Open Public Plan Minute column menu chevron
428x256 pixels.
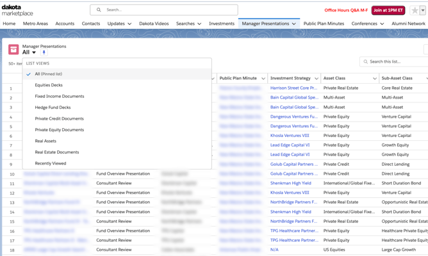coord(263,79)
